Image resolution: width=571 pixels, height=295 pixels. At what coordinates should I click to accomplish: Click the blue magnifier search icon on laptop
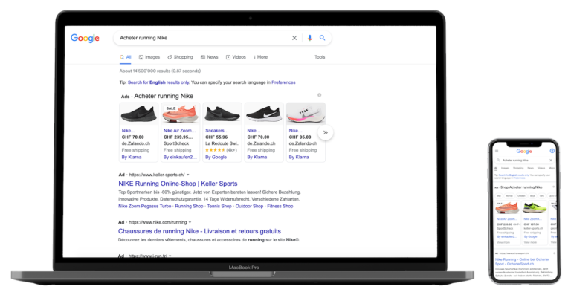322,37
